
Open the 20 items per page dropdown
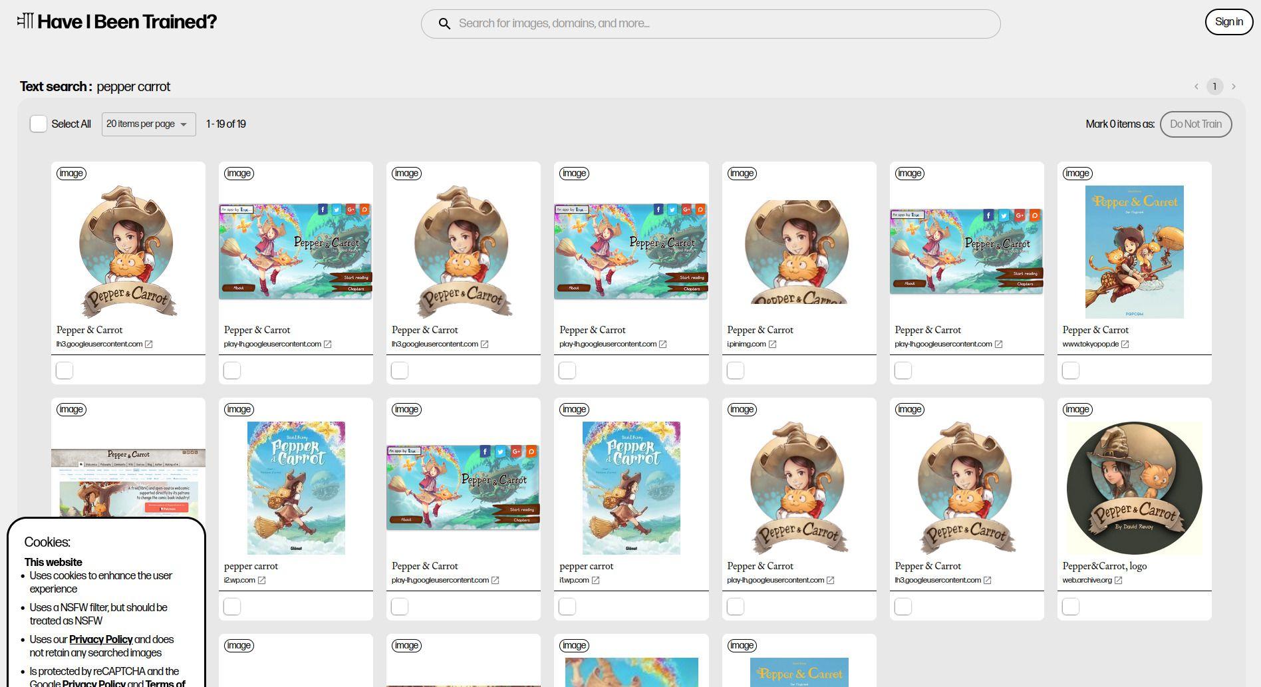click(148, 124)
